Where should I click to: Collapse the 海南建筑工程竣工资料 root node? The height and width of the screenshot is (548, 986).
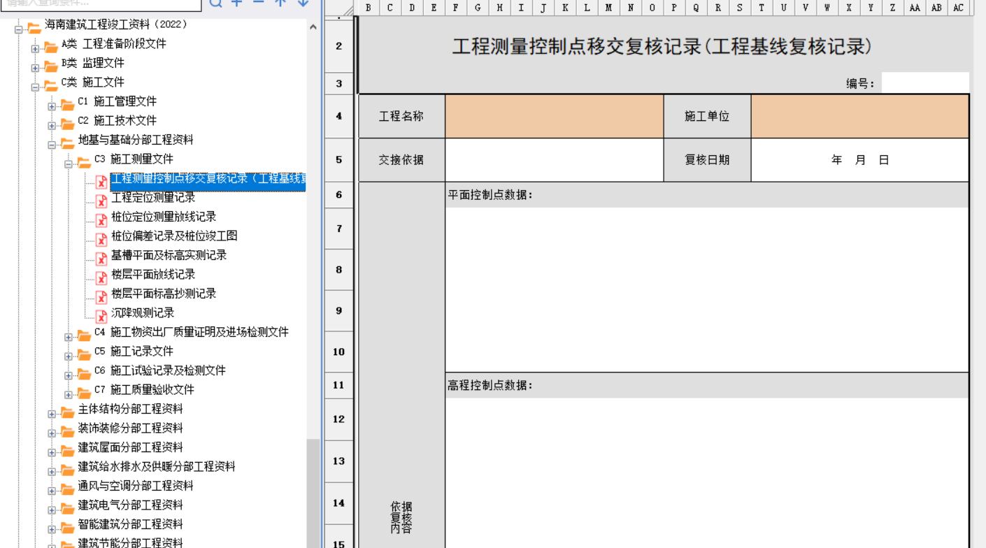(x=18, y=29)
